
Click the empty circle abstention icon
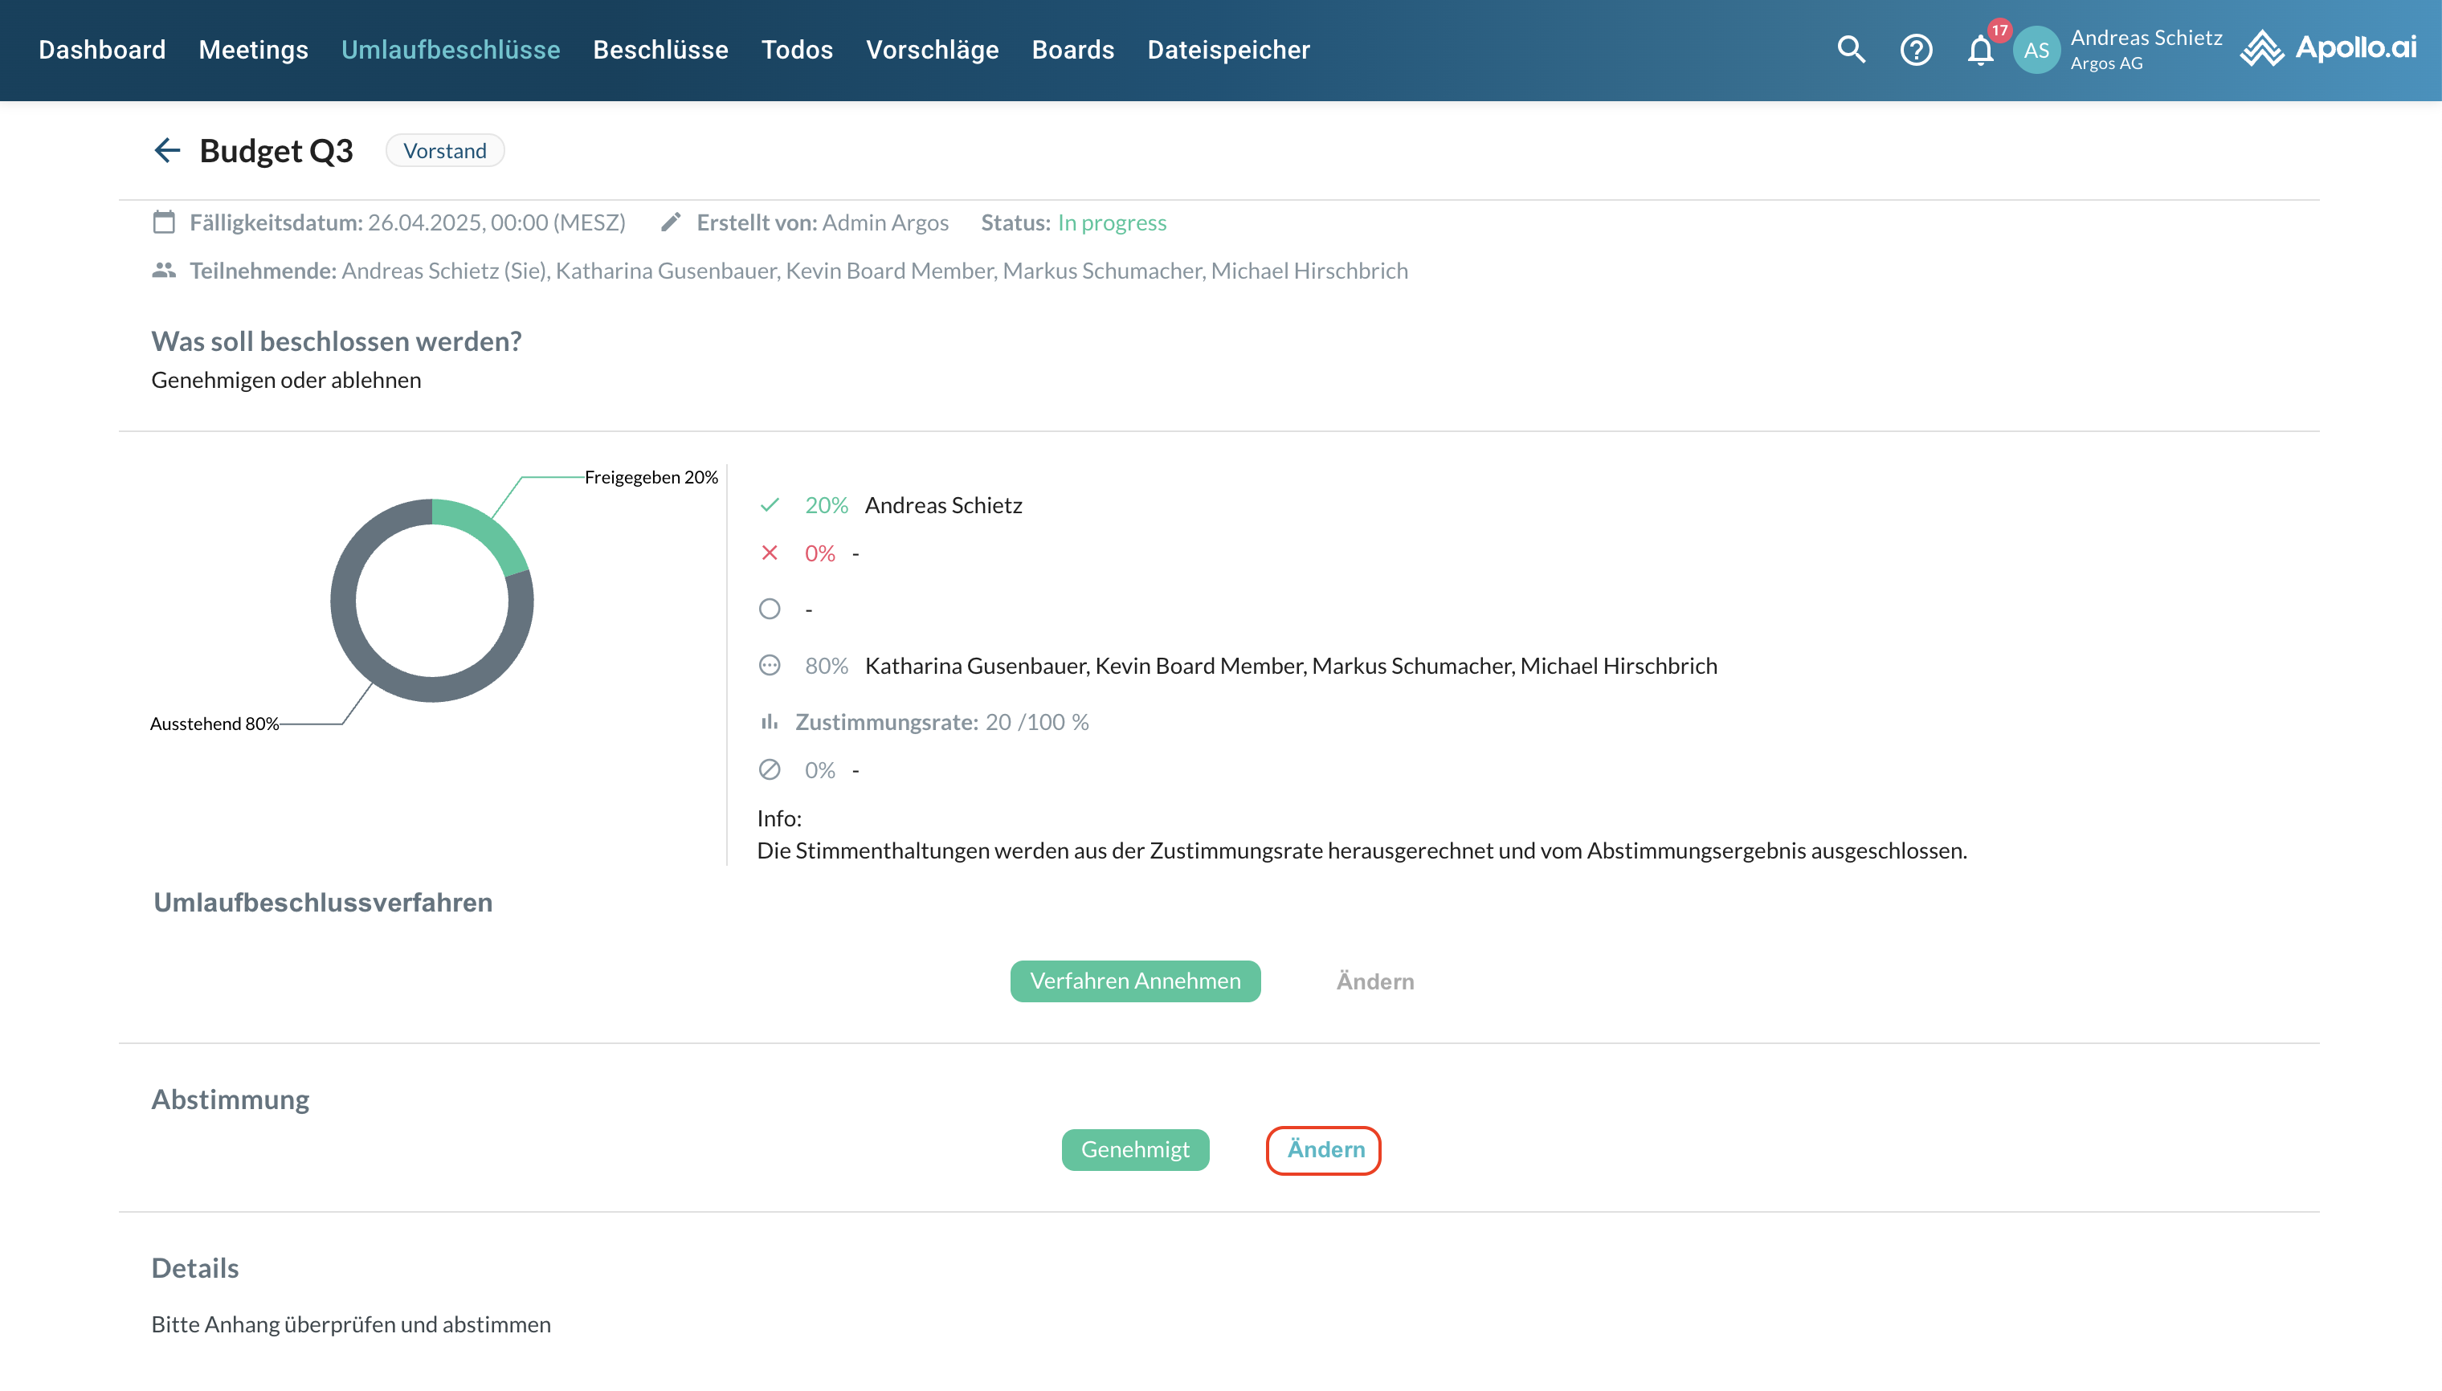coord(769,609)
